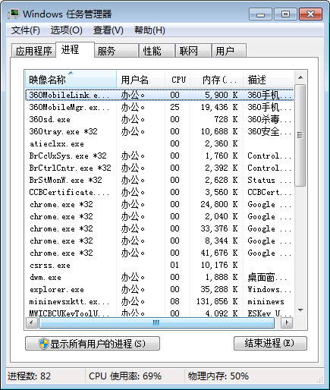This screenshot has width=330, height=390.
Task: Maximize the Task Manager window
Action: pos(285,14)
